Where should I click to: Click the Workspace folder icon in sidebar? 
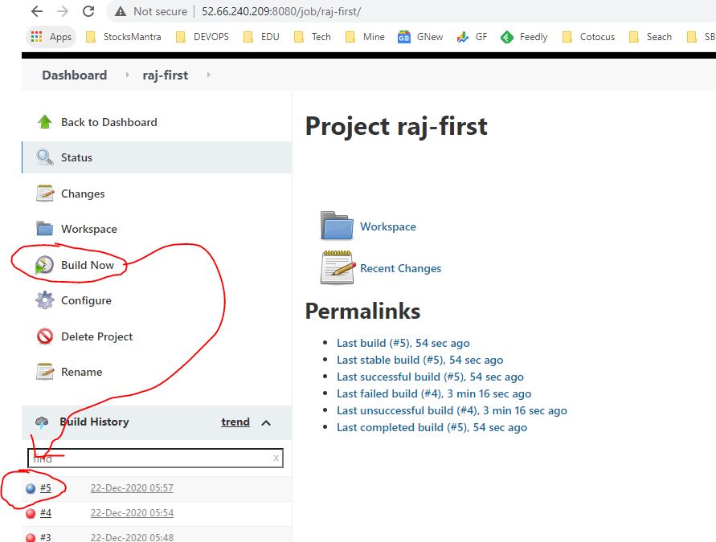point(45,229)
